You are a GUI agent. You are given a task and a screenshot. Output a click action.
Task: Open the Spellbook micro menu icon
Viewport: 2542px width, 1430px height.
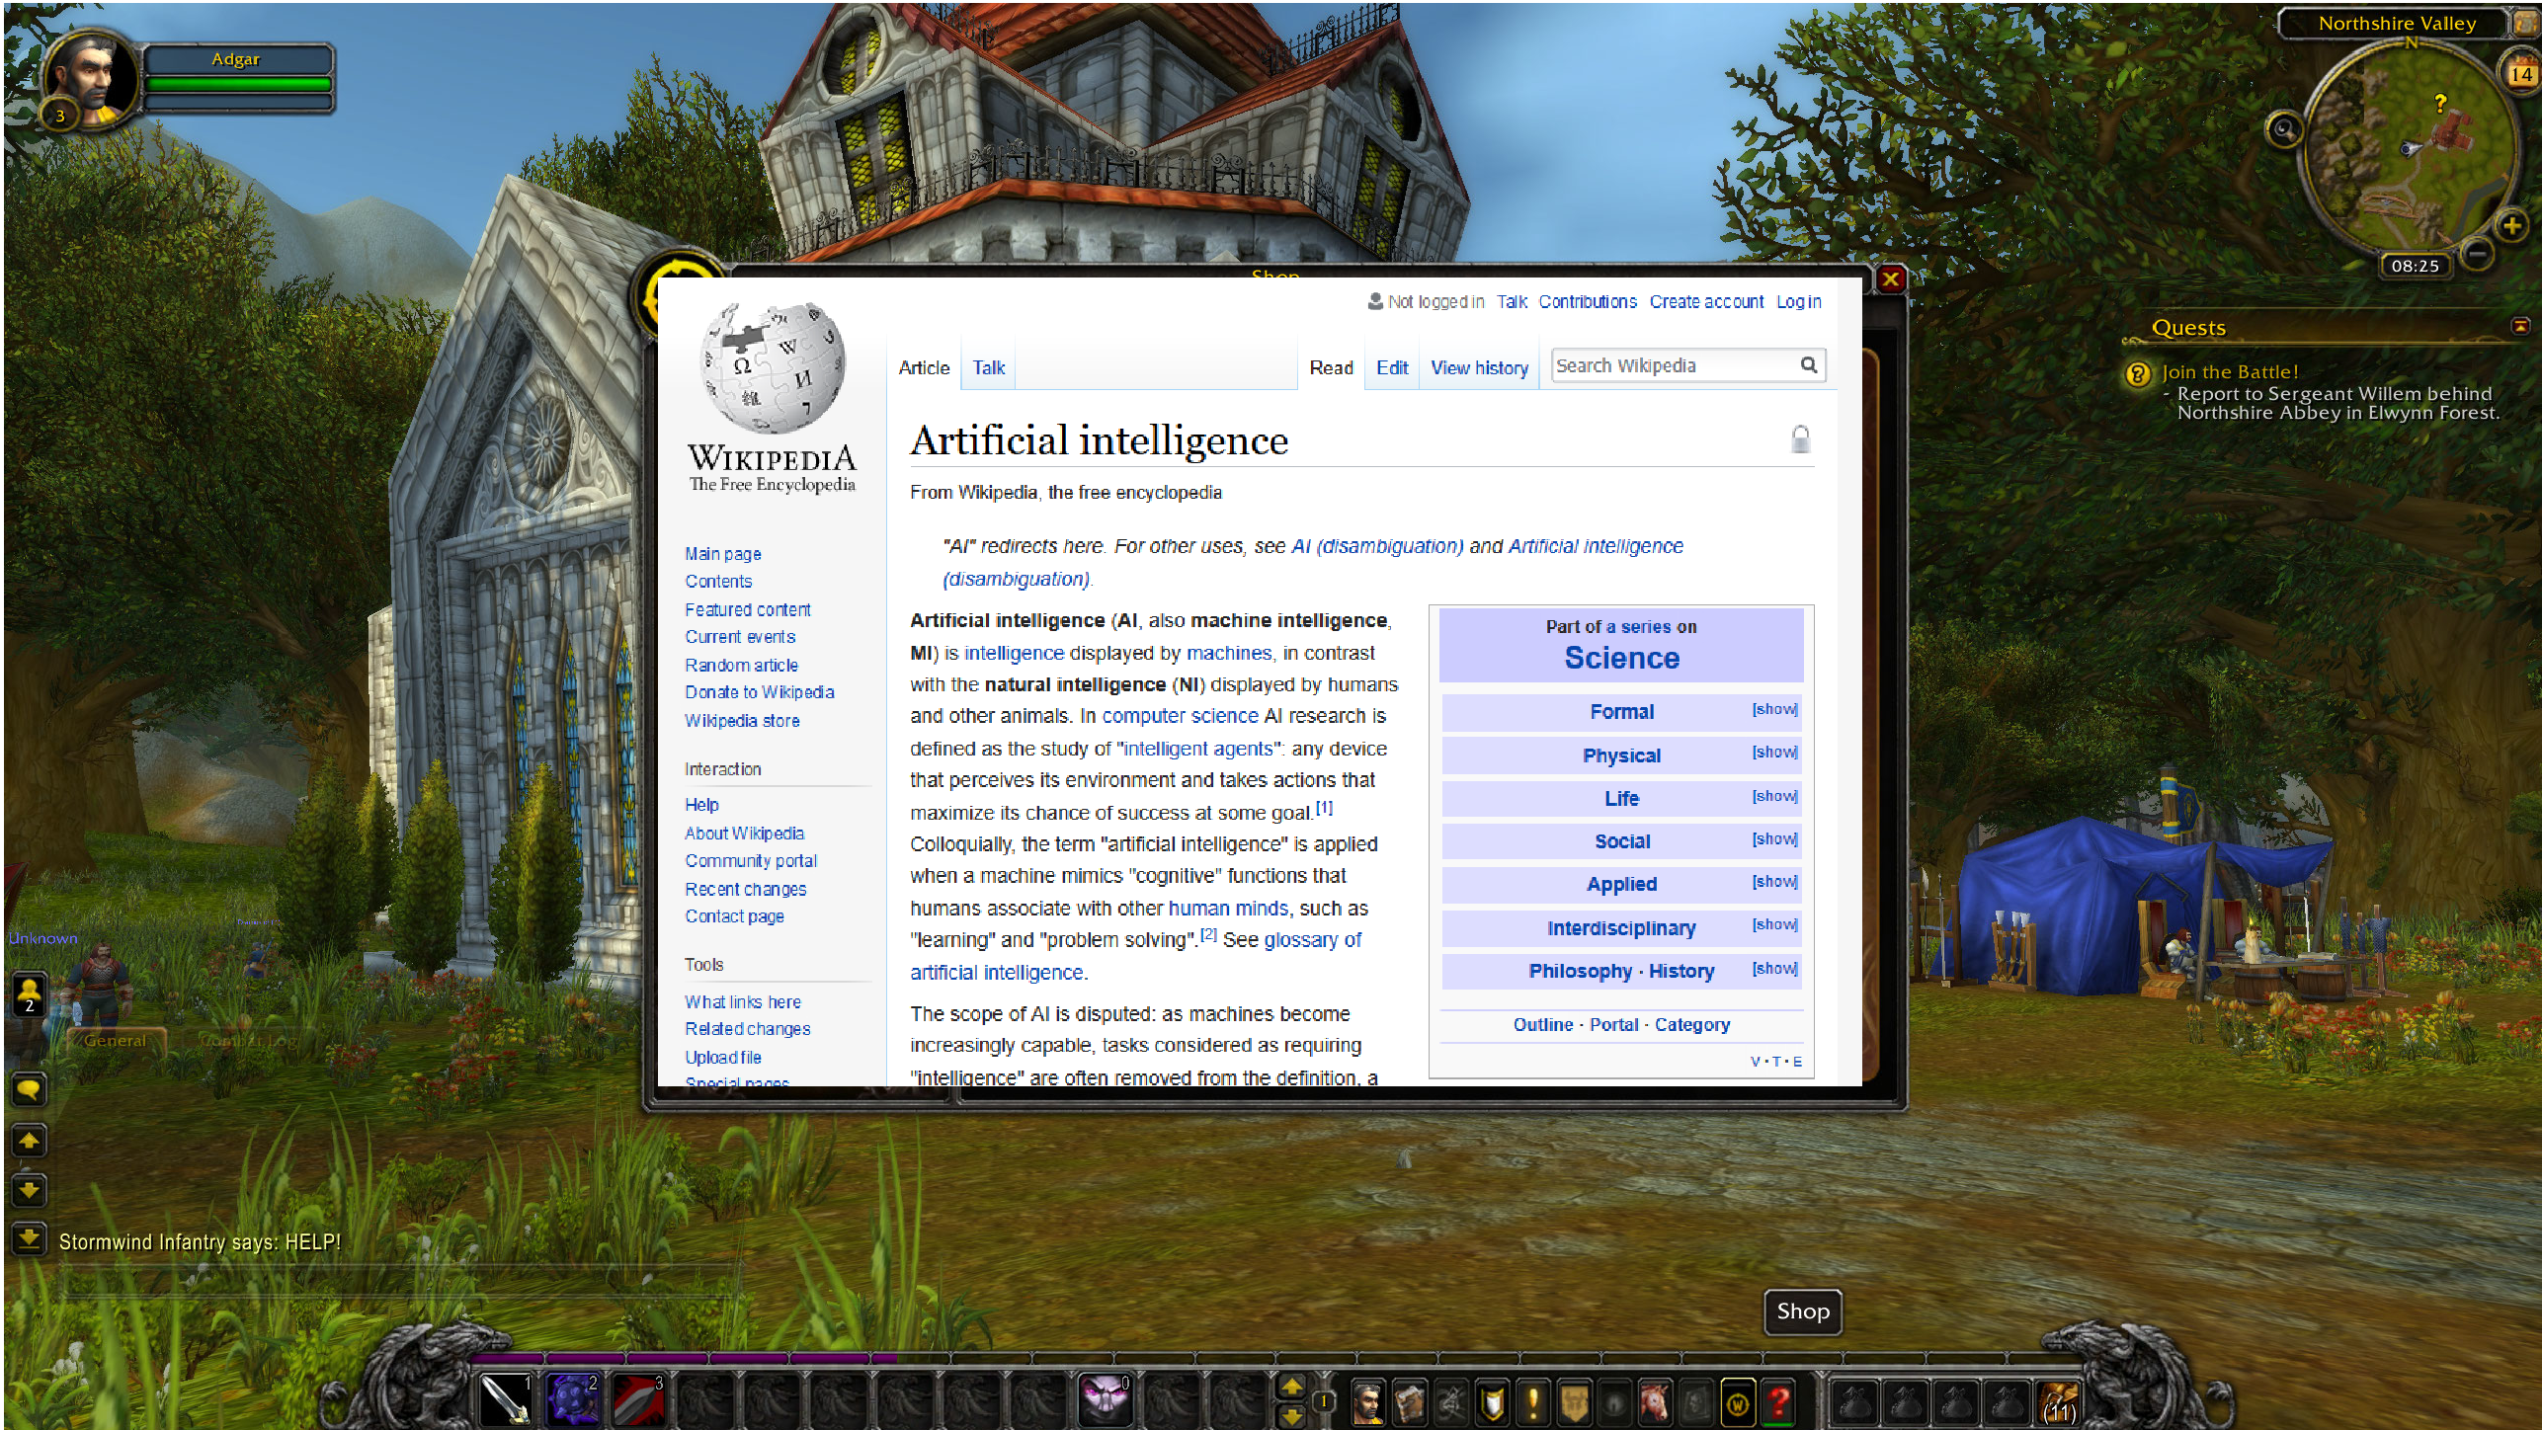[1411, 1402]
